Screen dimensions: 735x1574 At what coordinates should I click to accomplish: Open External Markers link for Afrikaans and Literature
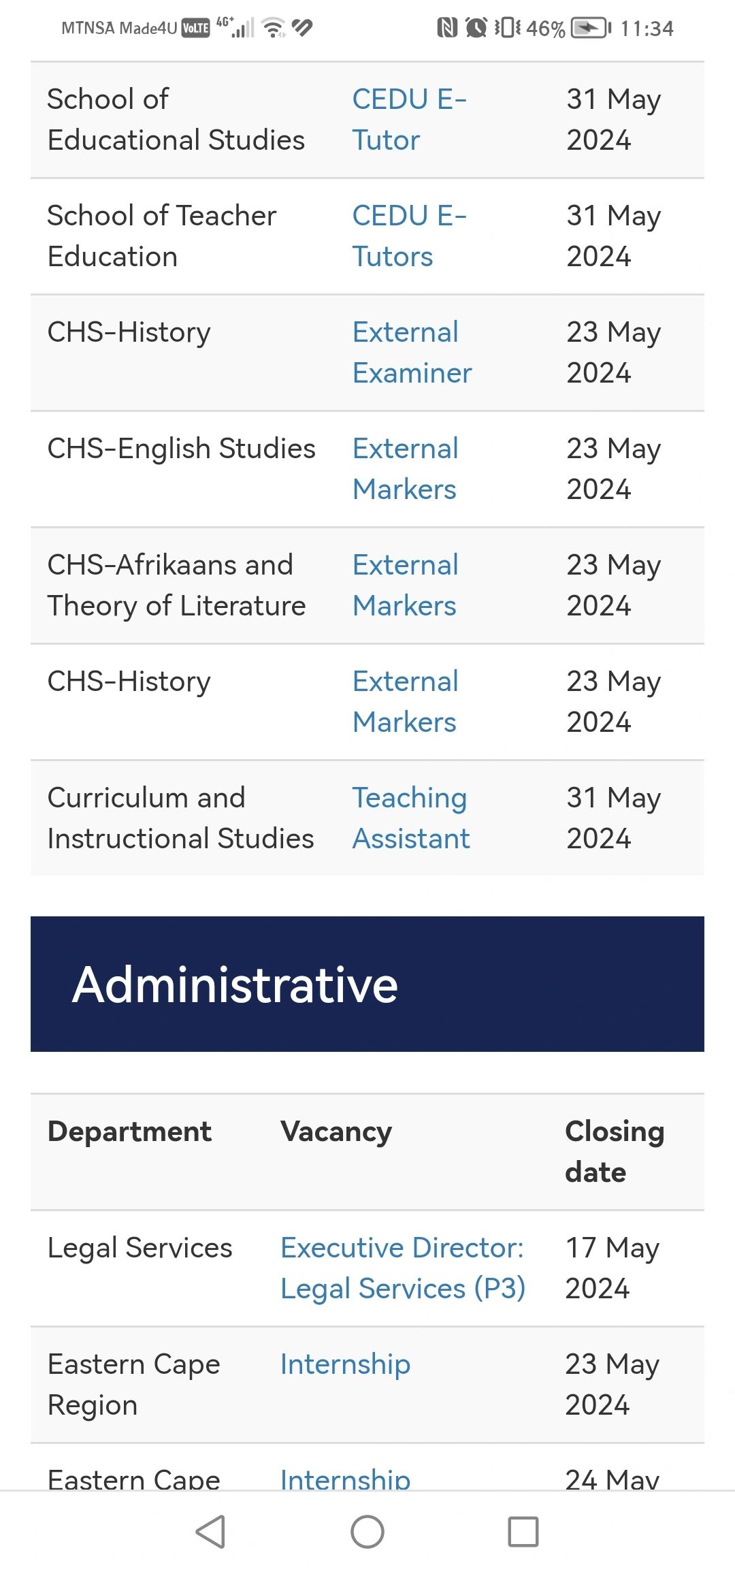click(406, 585)
